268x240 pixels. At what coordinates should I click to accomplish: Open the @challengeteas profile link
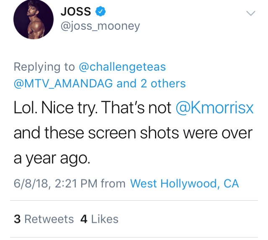[122, 66]
